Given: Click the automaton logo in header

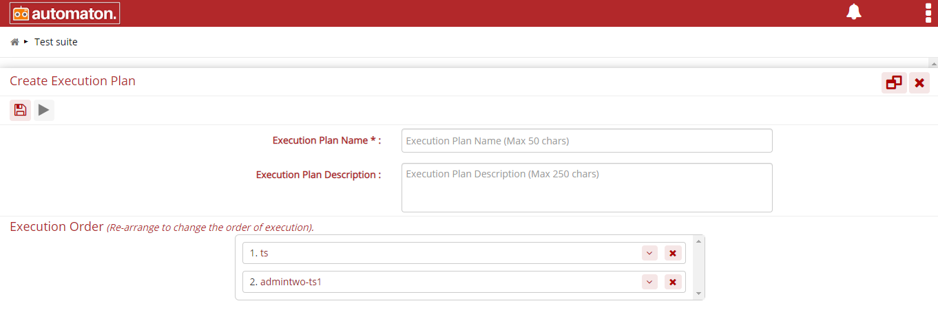Looking at the screenshot, I should click(x=65, y=13).
